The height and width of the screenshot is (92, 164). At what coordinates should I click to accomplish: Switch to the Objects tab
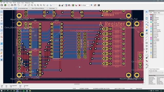pyautogui.click(x=155, y=13)
